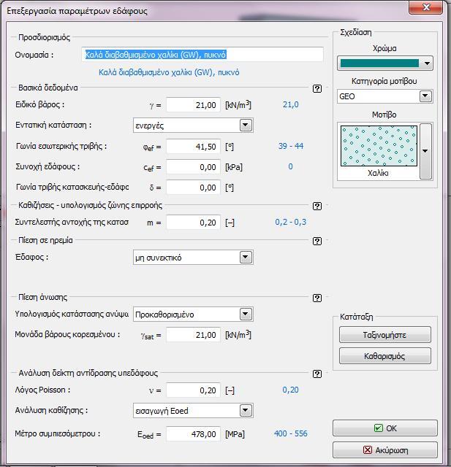Open help for Πίεση άνωσης section
451x467 pixels.
tap(317, 298)
